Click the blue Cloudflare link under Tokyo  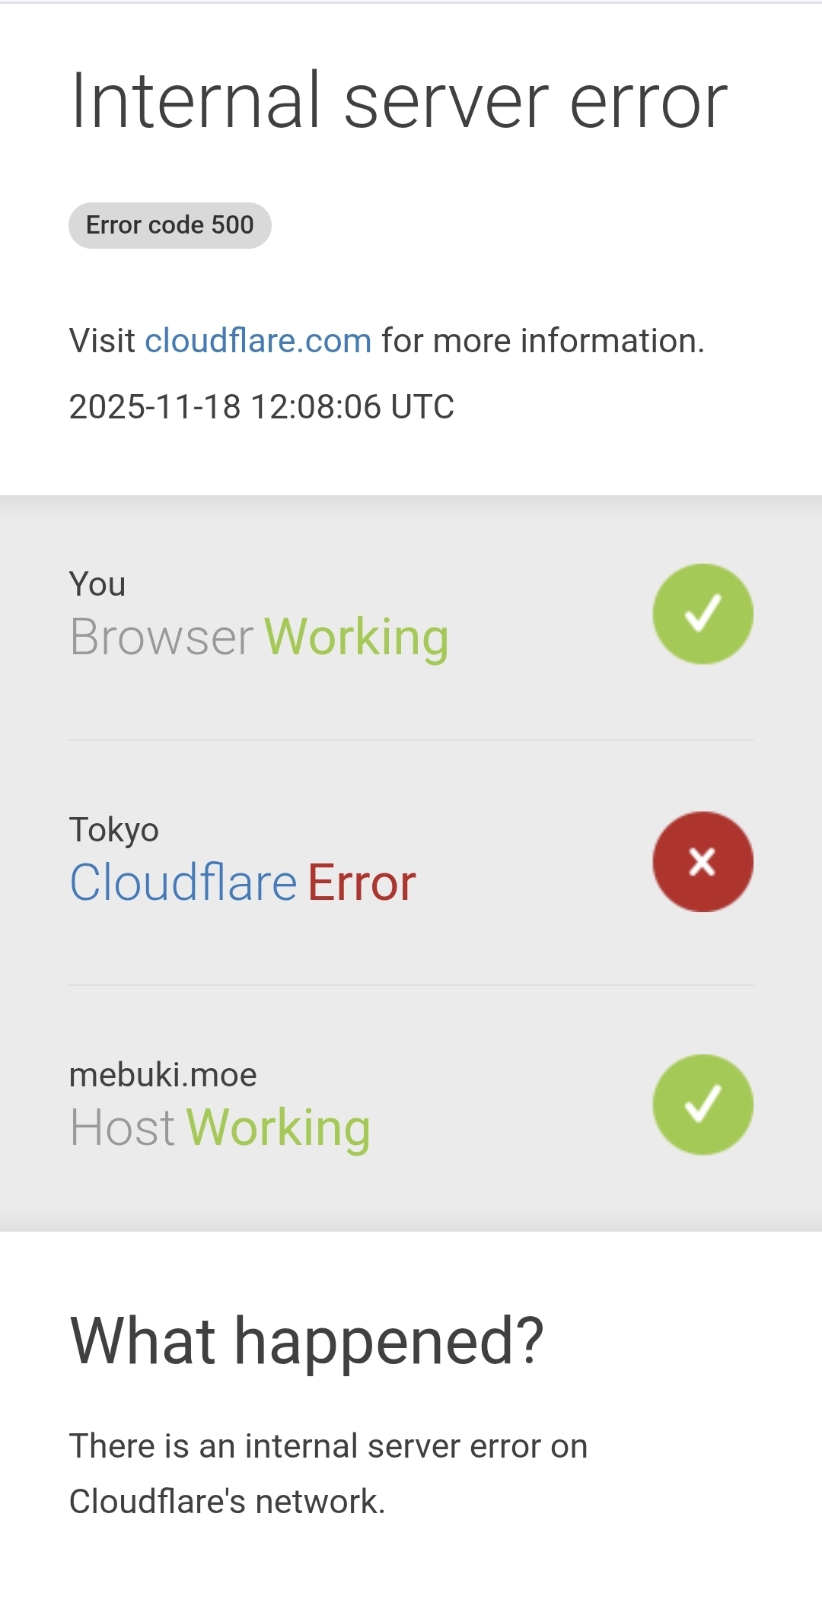(183, 882)
